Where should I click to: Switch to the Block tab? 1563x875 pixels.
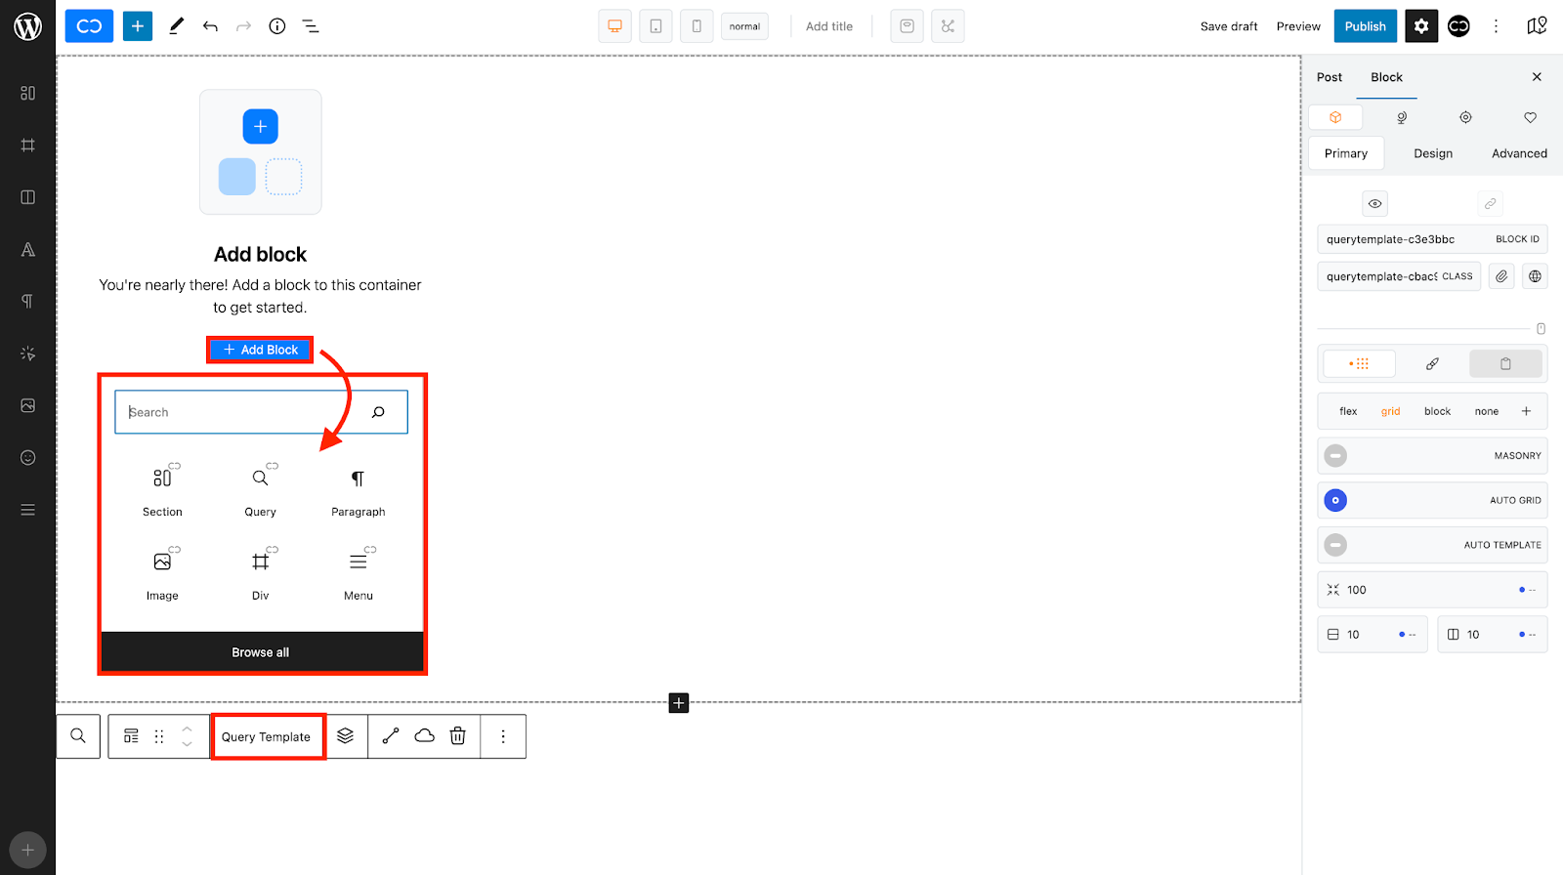[x=1386, y=77]
